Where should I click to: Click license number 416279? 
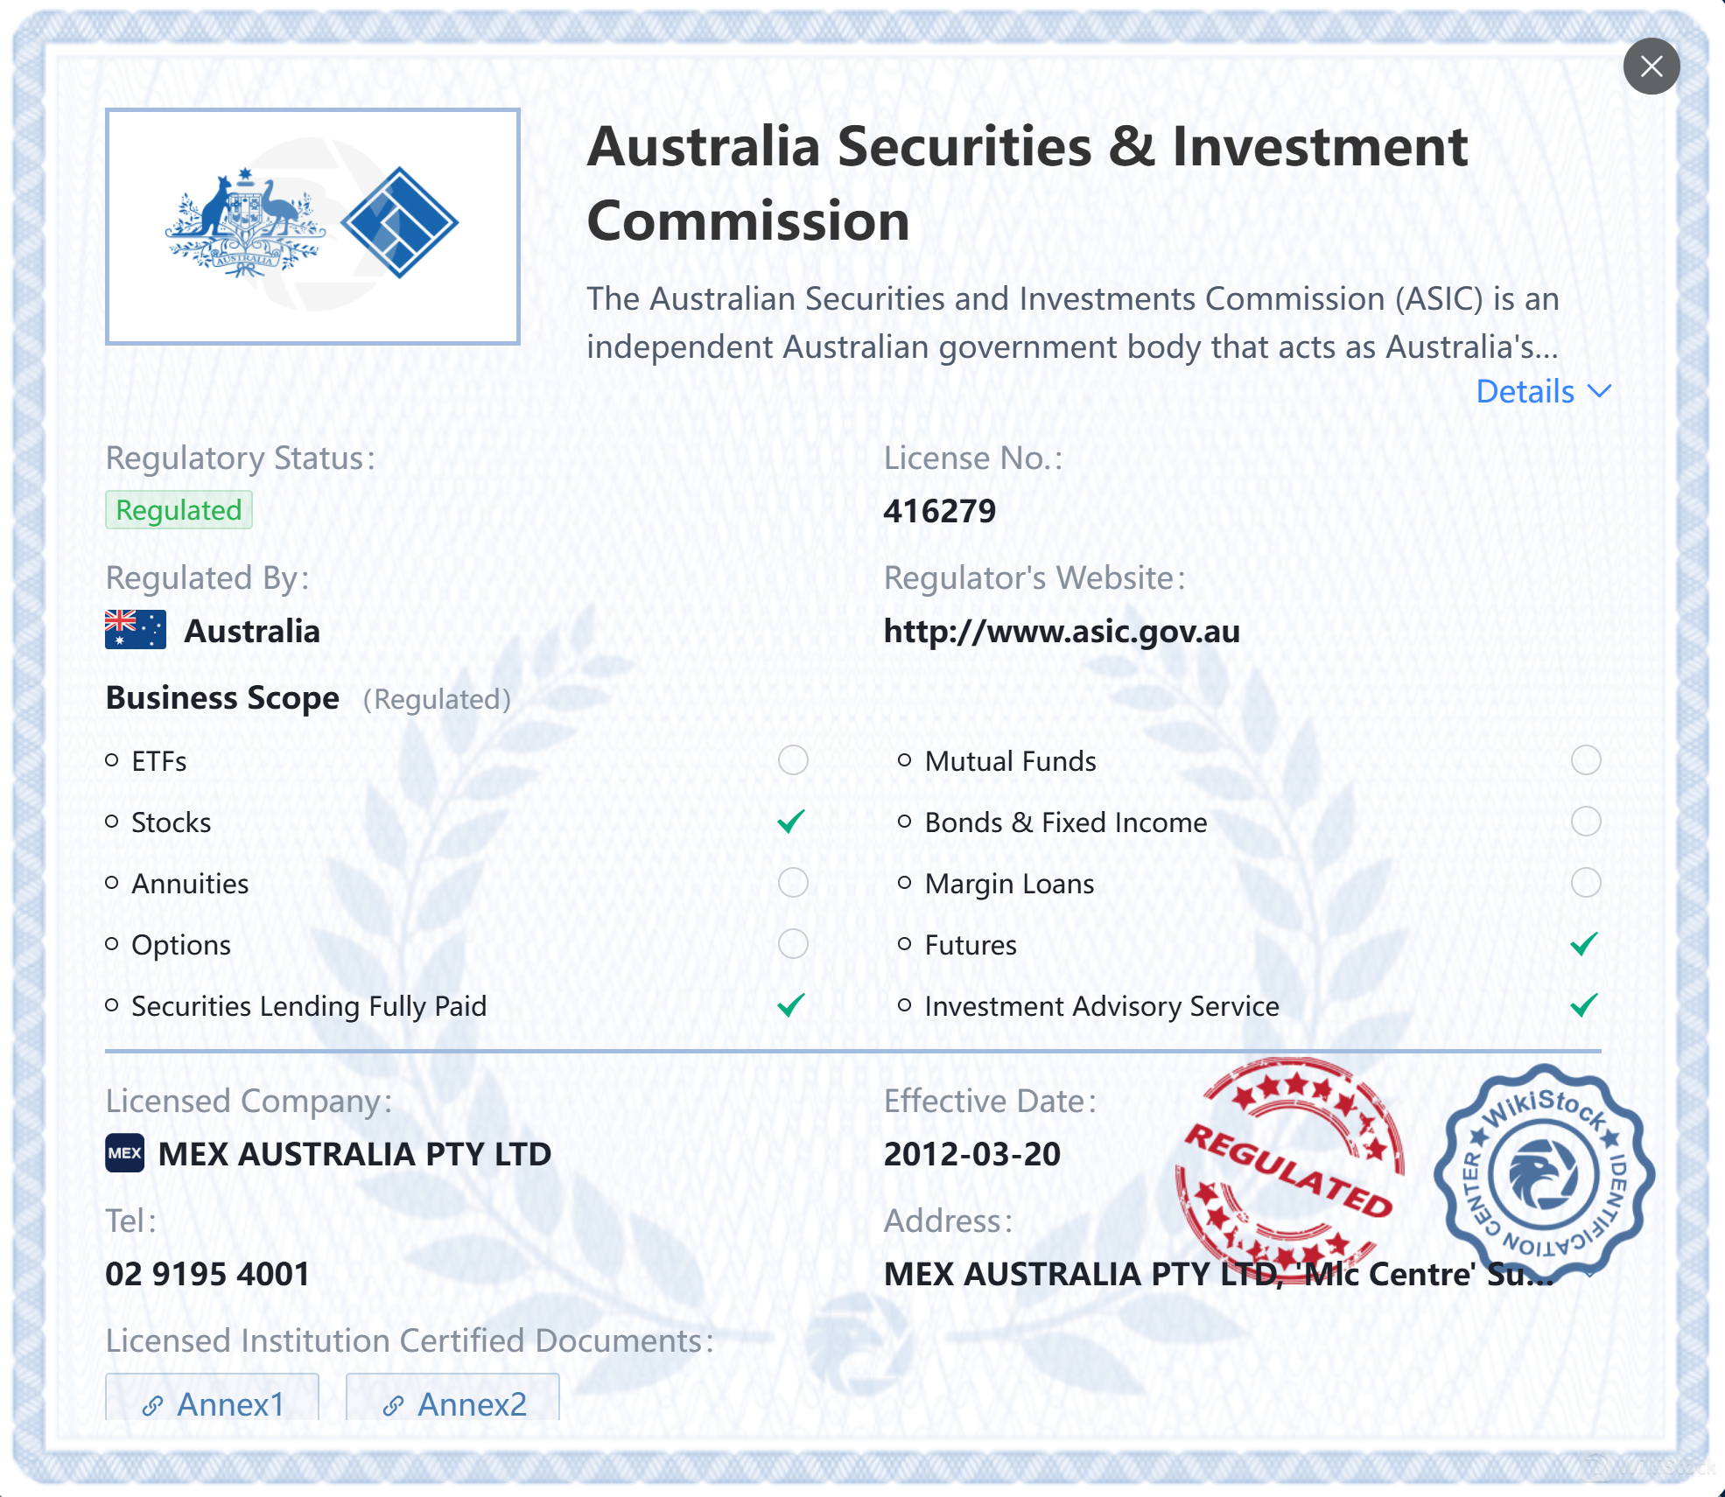939,511
